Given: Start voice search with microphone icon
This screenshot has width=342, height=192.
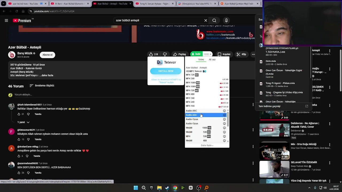Looking at the screenshot, I should [x=226, y=21].
